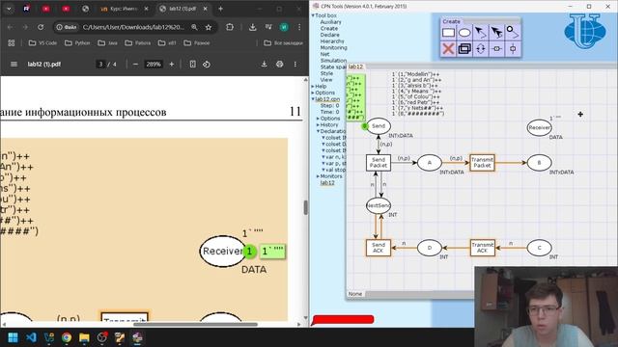Select the vertical guideline tool
The width and height of the screenshot is (618, 347).
click(x=513, y=49)
